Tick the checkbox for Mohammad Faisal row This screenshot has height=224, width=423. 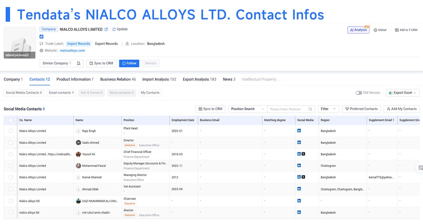[x=11, y=166]
